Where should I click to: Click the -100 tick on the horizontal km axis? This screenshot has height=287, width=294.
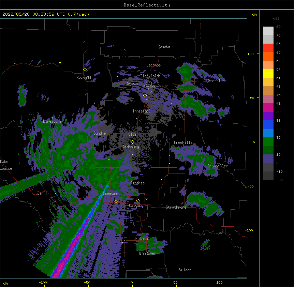[43, 282]
